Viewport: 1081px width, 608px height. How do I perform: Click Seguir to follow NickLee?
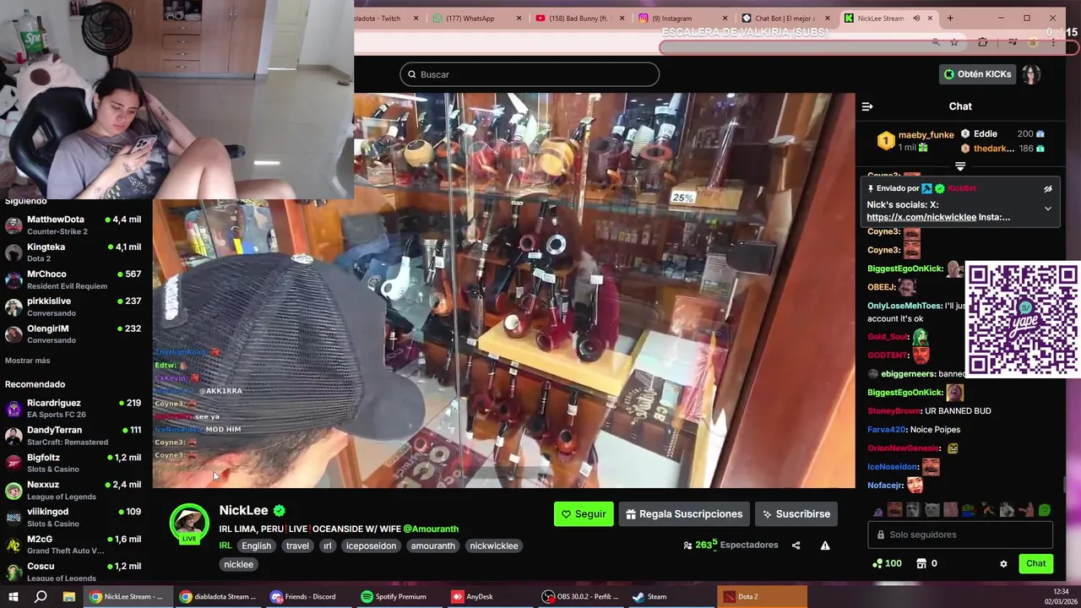[x=584, y=513]
